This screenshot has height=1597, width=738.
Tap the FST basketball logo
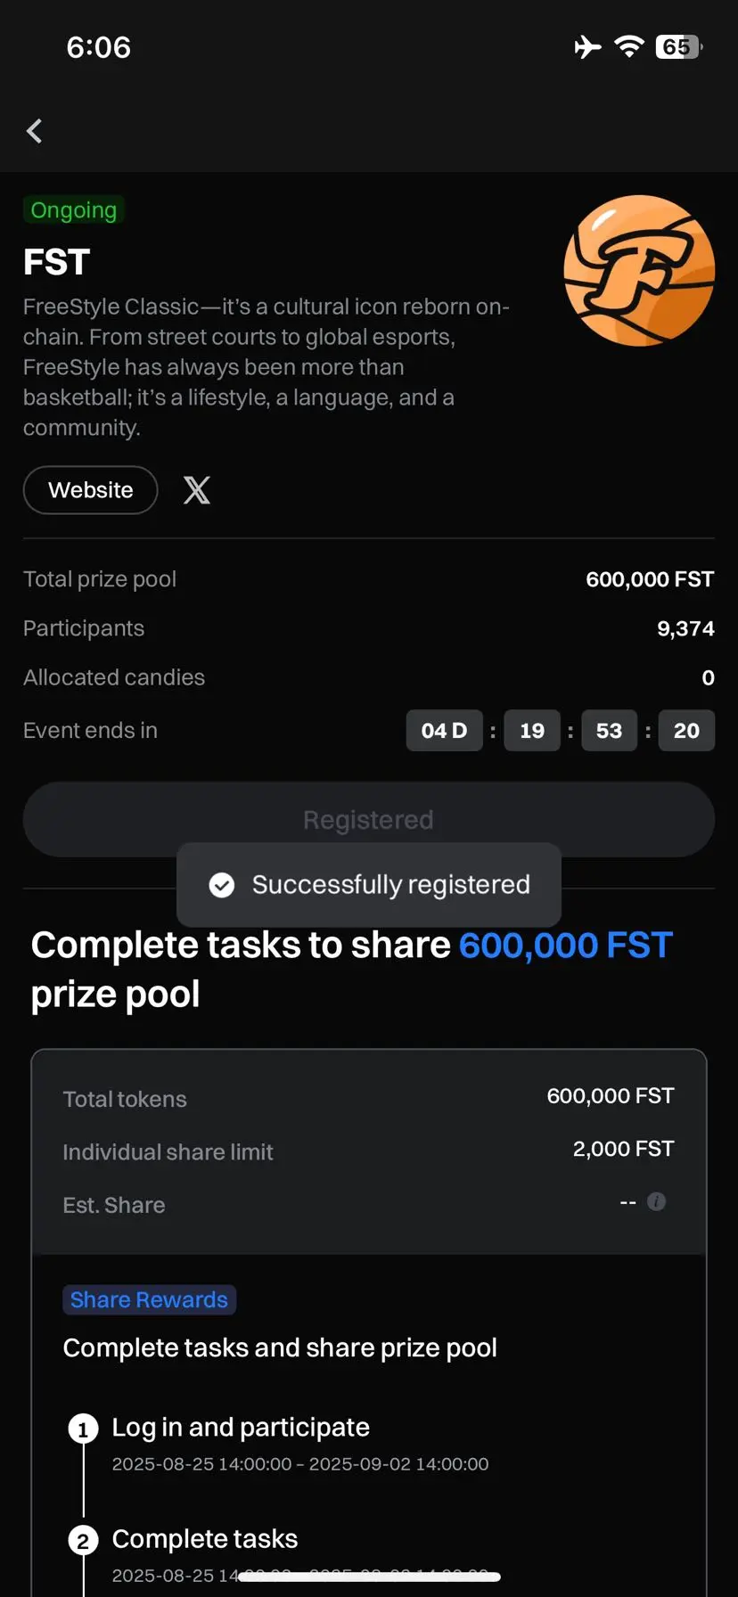click(x=639, y=270)
